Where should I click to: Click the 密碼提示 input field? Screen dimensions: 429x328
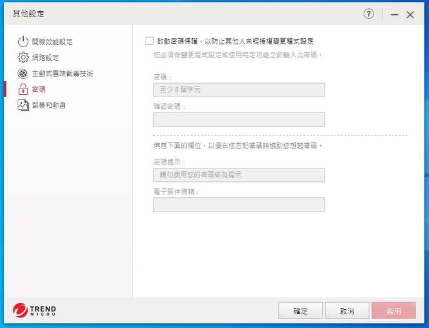click(x=239, y=175)
